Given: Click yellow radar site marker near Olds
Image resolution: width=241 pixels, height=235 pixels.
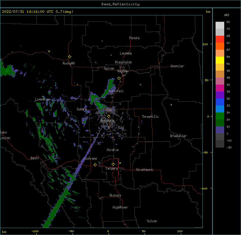Looking at the screenshot, I should pyautogui.click(x=108, y=116).
